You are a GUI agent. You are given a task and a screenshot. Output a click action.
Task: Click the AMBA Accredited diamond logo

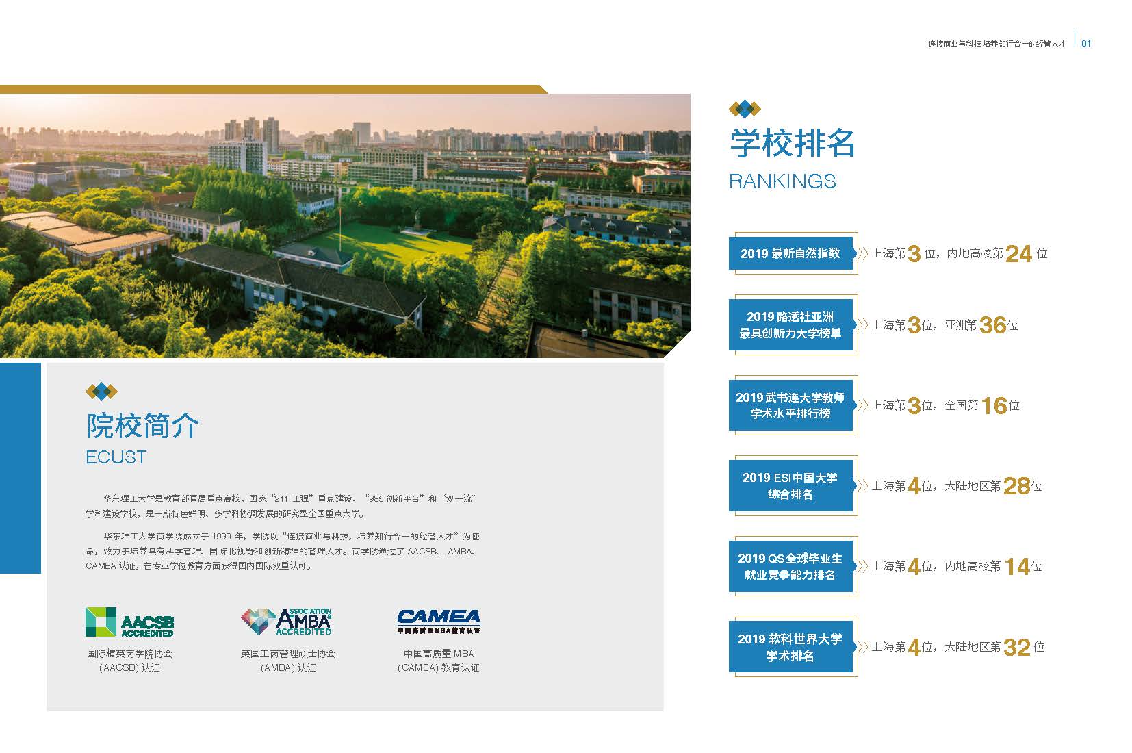[x=286, y=622]
